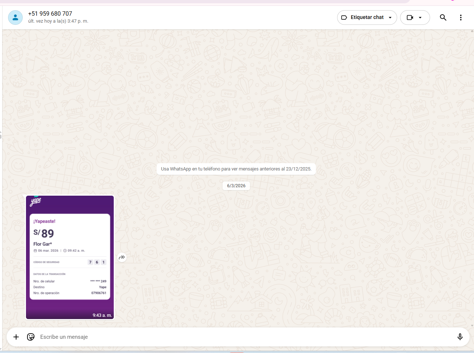Forward the Yape receipt image
474x353 pixels.
tap(122, 257)
